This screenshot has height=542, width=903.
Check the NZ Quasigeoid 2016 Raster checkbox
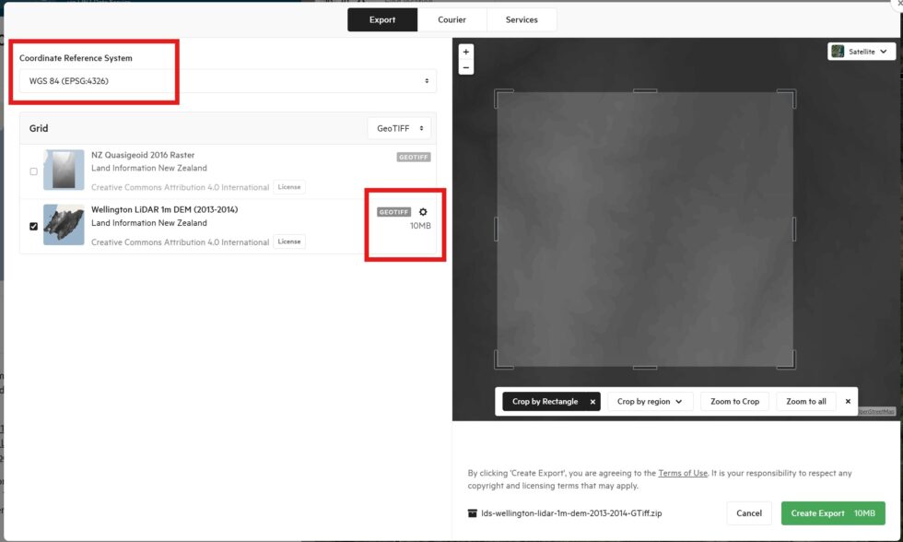(33, 171)
